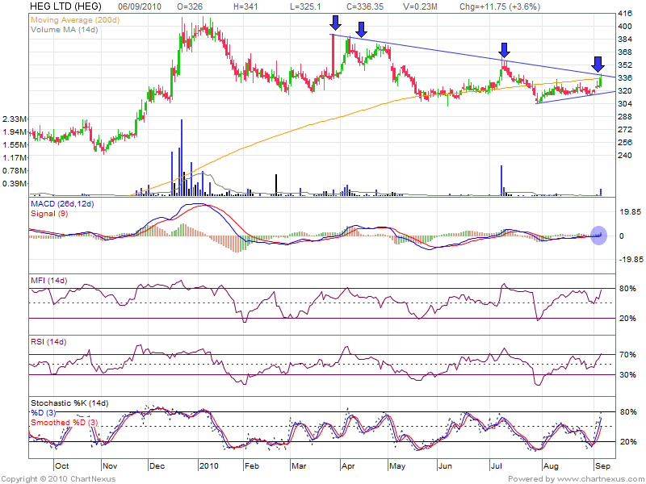Select the blue arrow over the July peak
The width and height of the screenshot is (646, 484).
[x=504, y=50]
